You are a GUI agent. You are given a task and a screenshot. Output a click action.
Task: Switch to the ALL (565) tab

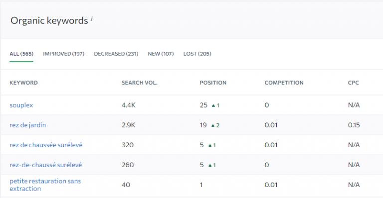(21, 54)
